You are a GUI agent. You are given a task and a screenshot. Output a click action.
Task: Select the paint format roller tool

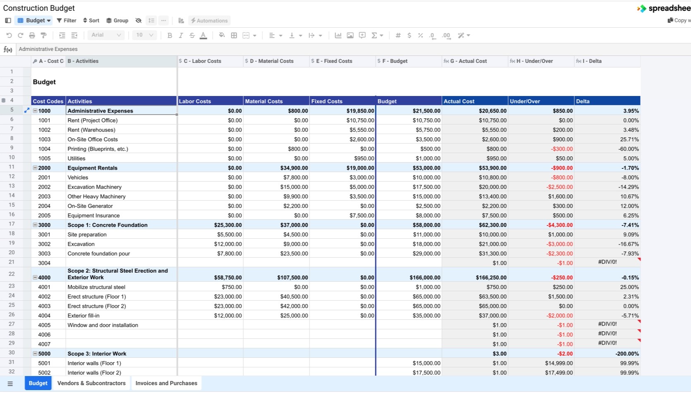tap(43, 36)
